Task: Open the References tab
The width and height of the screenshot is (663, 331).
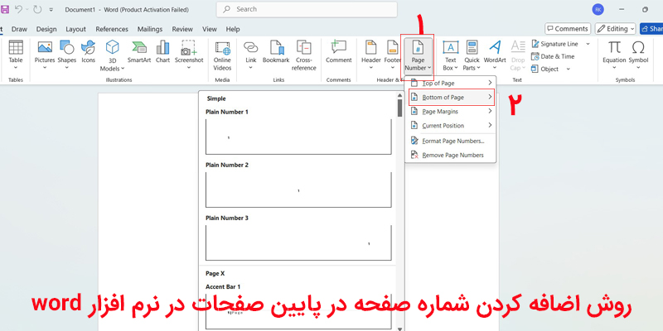Action: 112,29
